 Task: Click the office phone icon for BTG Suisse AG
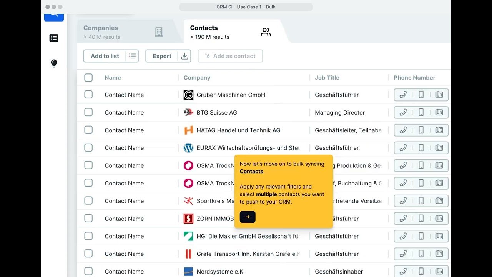pos(439,113)
